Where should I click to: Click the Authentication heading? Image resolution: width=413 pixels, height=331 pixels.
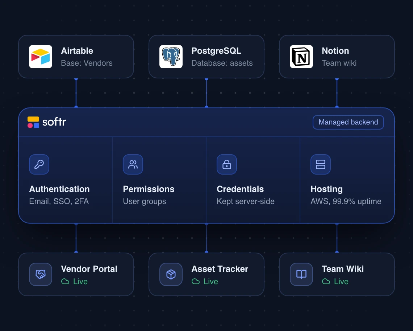pos(59,189)
